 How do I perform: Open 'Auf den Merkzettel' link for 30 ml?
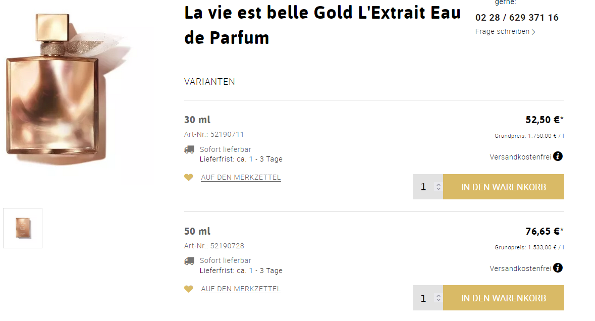241,177
